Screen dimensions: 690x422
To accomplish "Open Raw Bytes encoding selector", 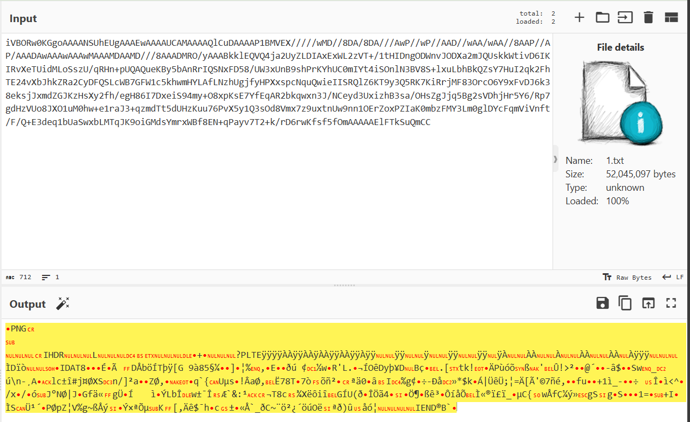I will (627, 277).
